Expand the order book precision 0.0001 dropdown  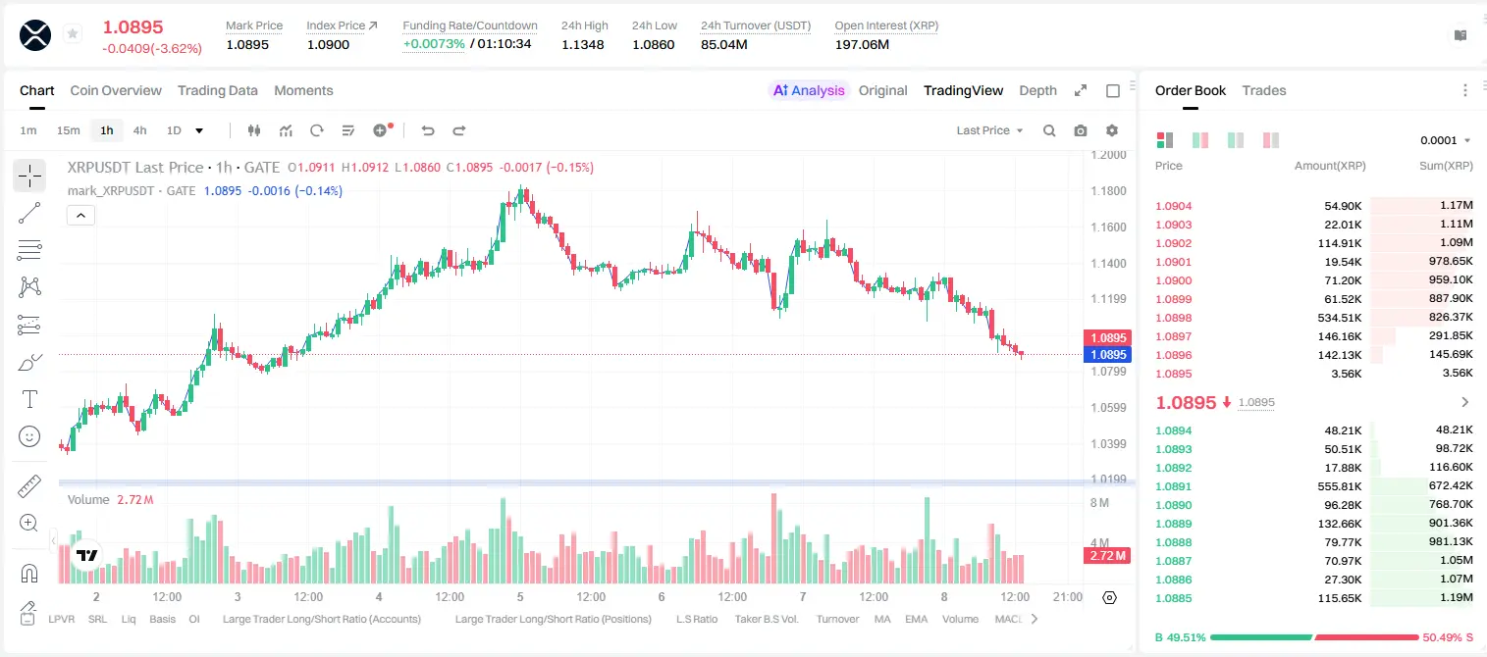click(1446, 140)
